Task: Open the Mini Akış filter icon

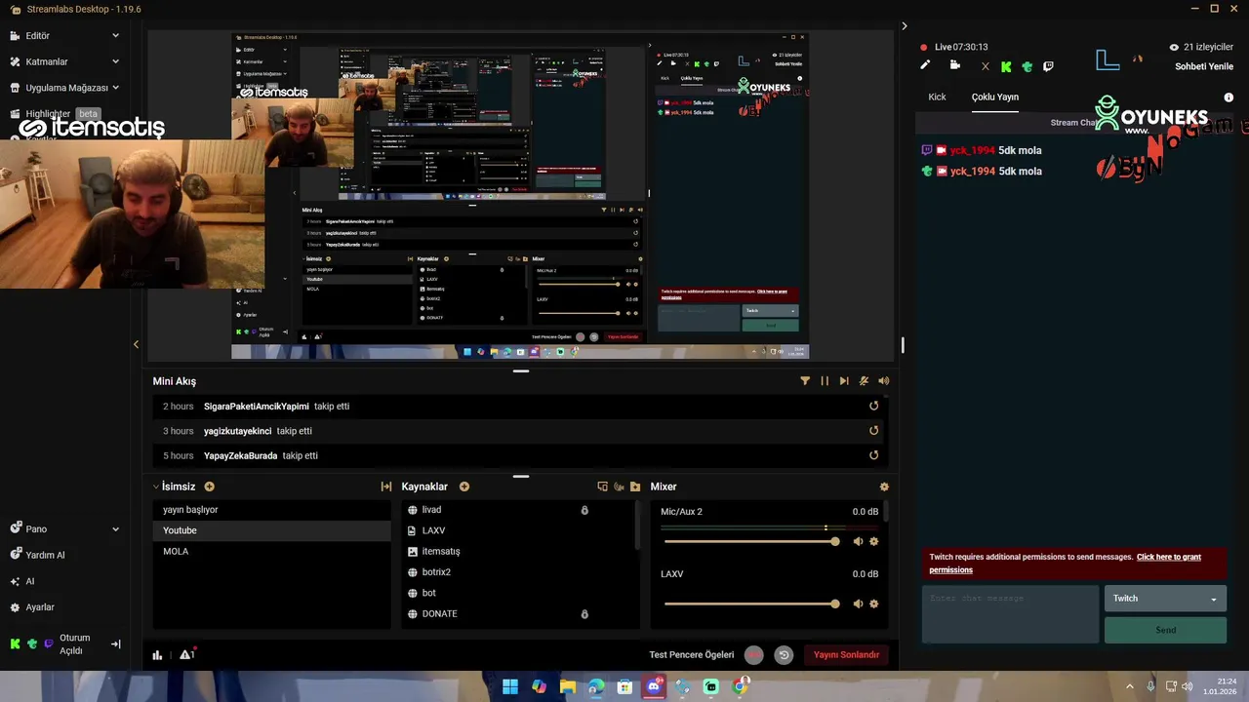Action: click(x=805, y=381)
